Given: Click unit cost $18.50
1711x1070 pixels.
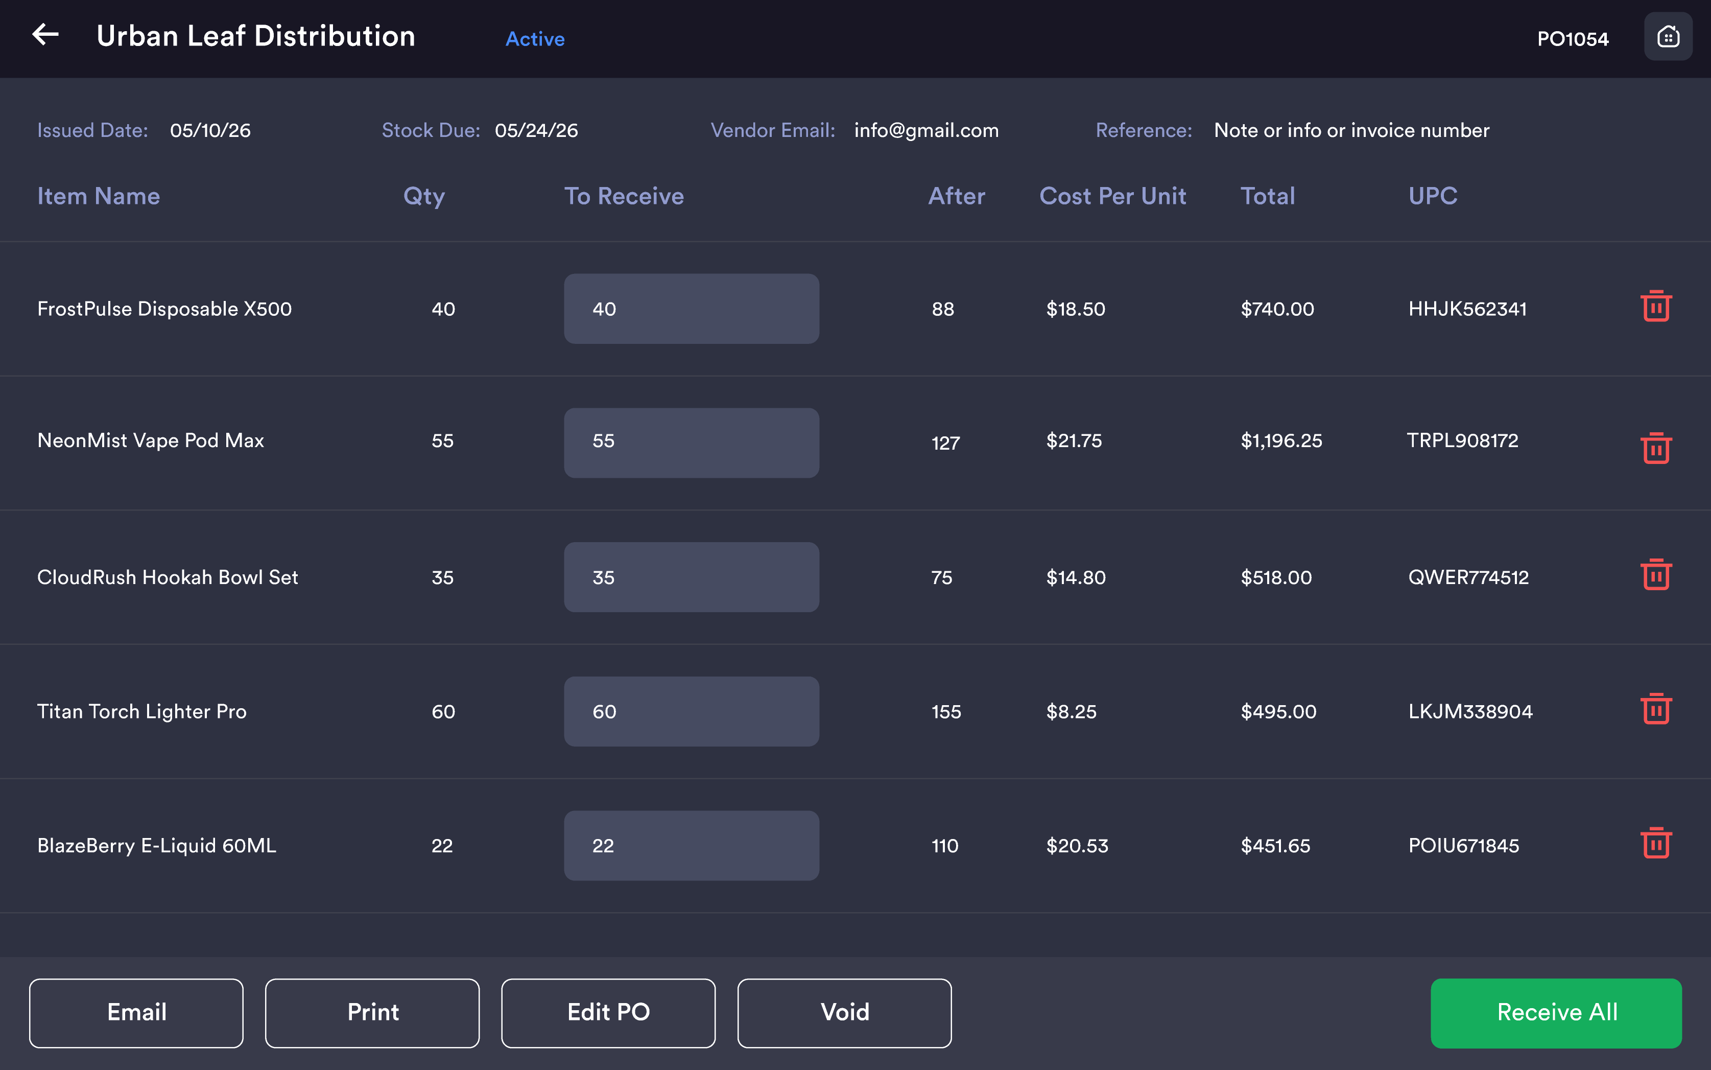Looking at the screenshot, I should pyautogui.click(x=1075, y=309).
